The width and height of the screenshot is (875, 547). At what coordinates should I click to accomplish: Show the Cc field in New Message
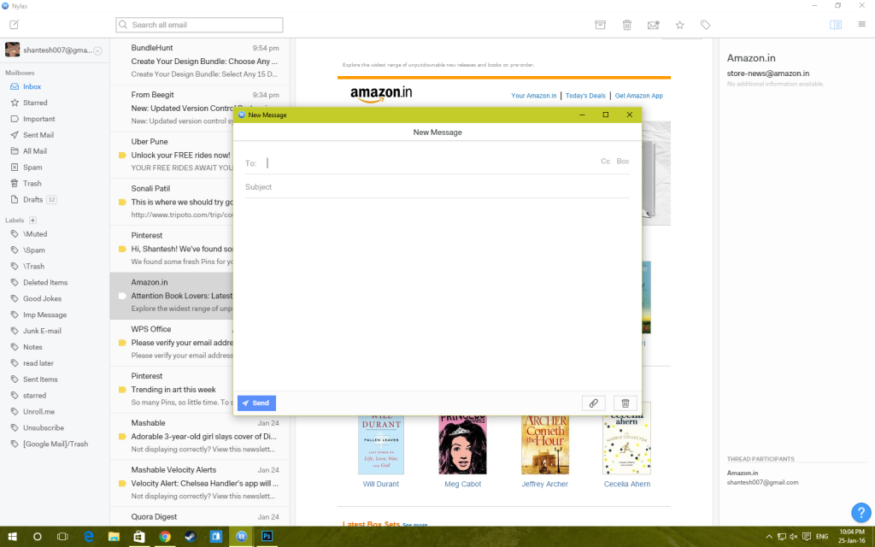click(x=606, y=162)
